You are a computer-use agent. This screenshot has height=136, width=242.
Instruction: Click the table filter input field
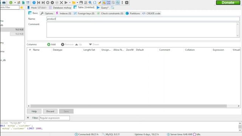(x=9, y=7)
